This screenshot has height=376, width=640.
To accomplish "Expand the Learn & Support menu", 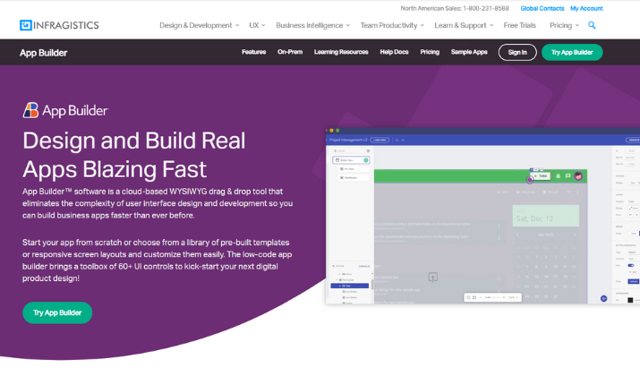I will click(464, 25).
